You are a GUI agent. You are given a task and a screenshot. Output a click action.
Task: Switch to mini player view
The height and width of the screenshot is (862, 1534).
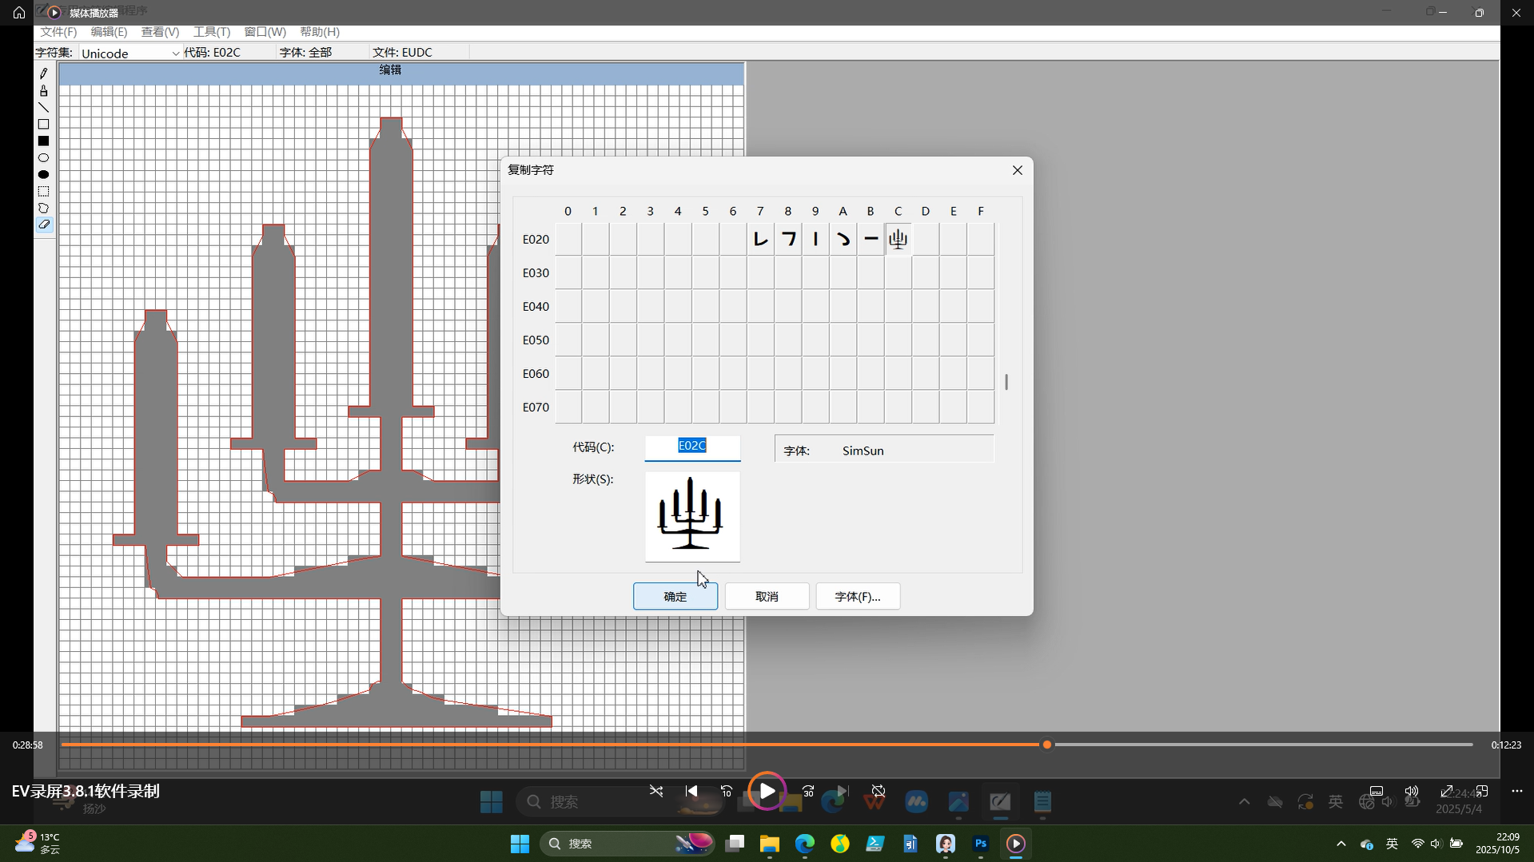[x=1482, y=791]
